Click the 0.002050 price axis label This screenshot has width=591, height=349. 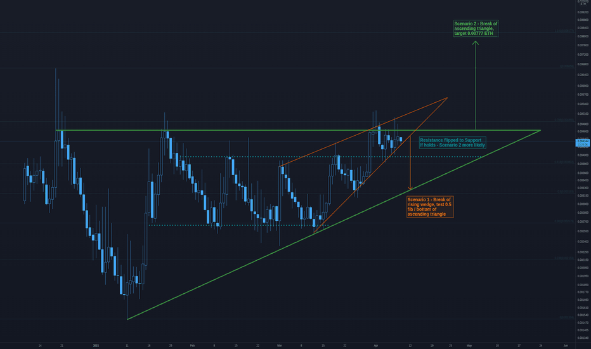click(583, 268)
